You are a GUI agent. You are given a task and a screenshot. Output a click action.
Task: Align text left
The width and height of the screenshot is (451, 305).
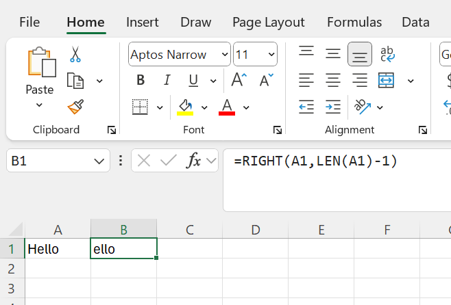[x=306, y=80]
